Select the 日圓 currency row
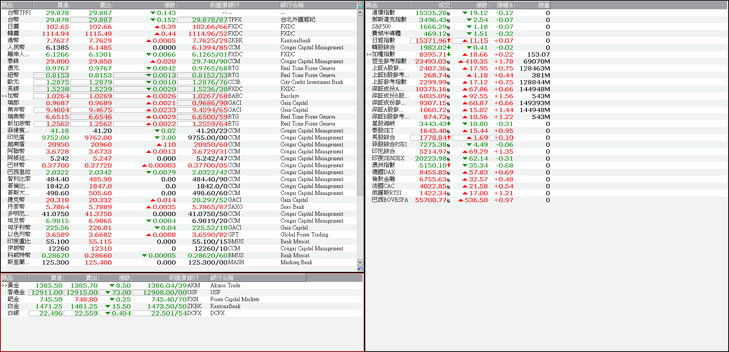Image resolution: width=729 pixels, height=352 pixels. tap(179, 27)
